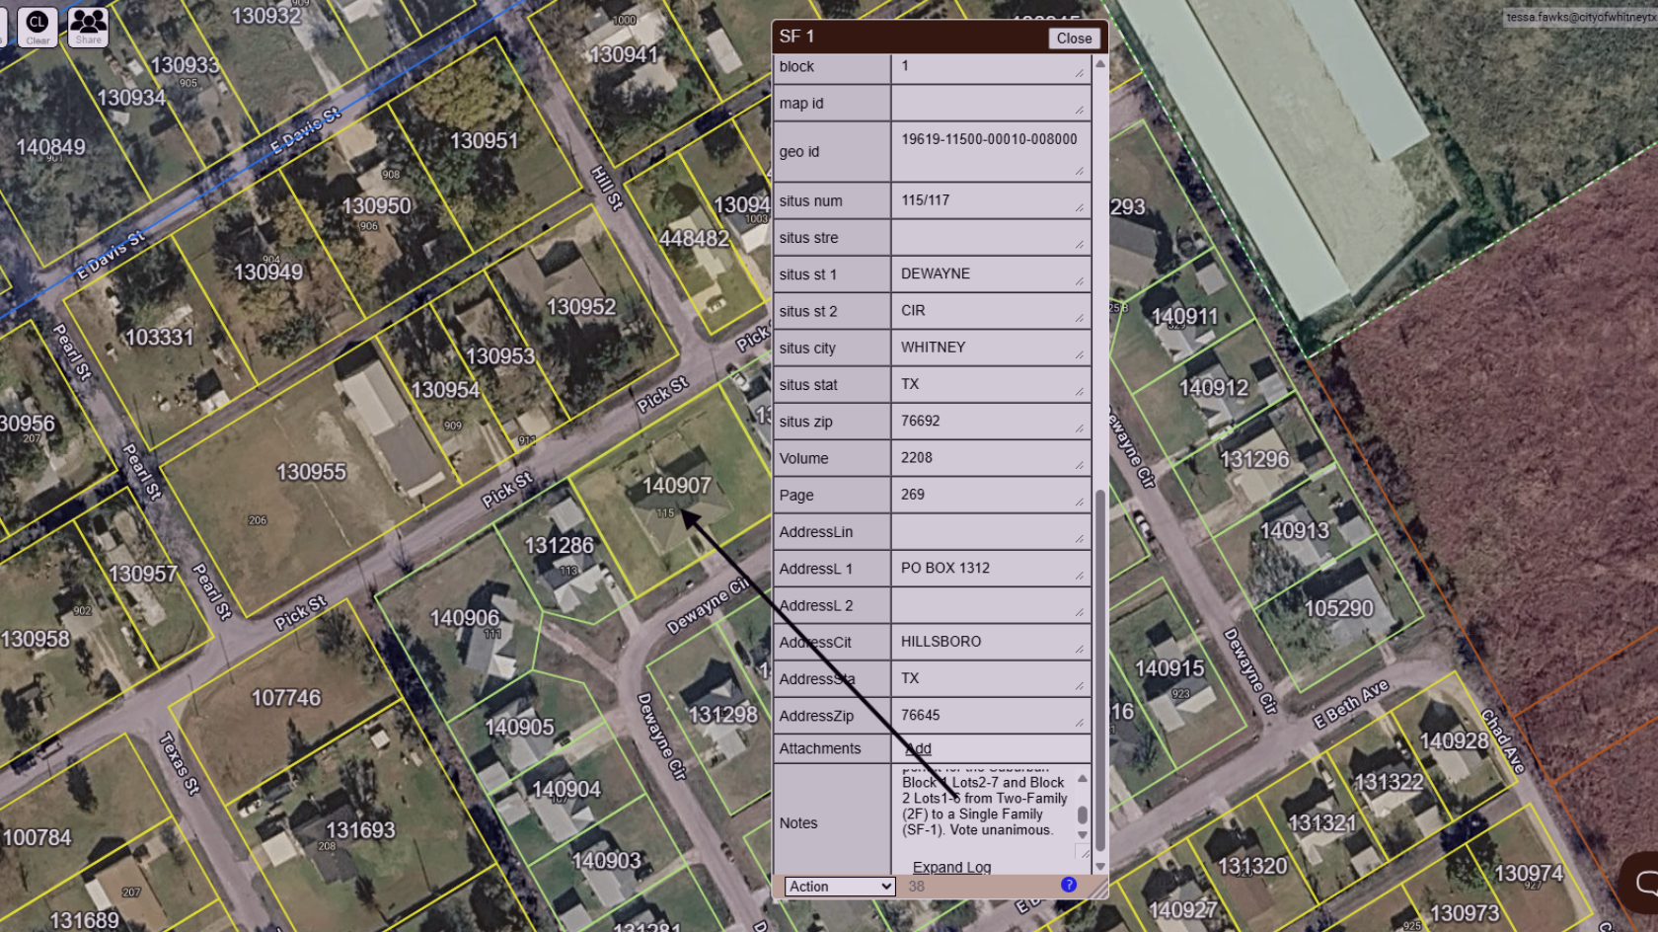The height and width of the screenshot is (932, 1658).
Task: Select parcel 140907 on the map
Action: pyautogui.click(x=676, y=486)
